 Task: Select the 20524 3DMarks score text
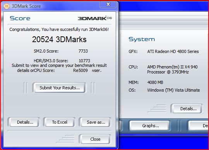click(x=59, y=39)
